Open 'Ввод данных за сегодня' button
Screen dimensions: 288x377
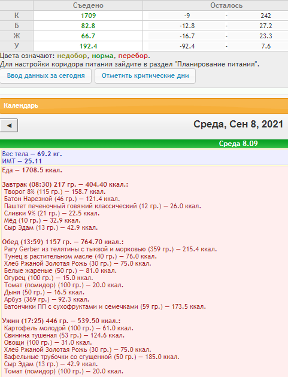pyautogui.click(x=46, y=76)
